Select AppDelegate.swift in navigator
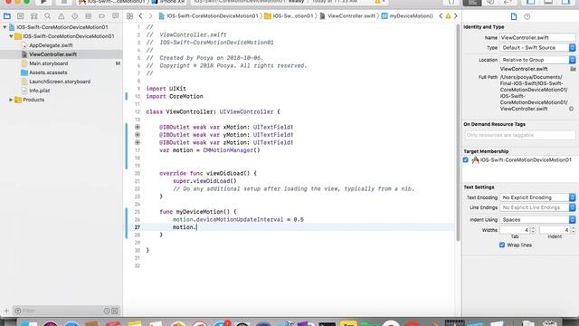Image resolution: width=579 pixels, height=326 pixels. coord(51,45)
